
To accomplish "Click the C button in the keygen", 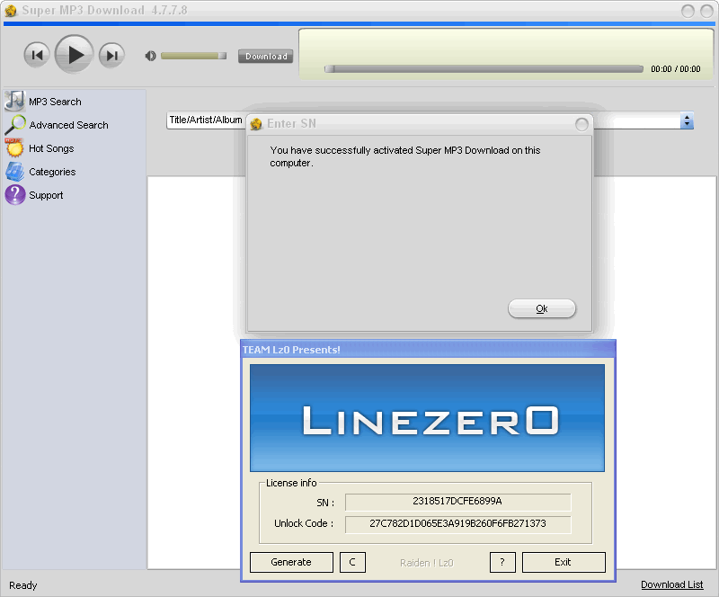I will 352,562.
